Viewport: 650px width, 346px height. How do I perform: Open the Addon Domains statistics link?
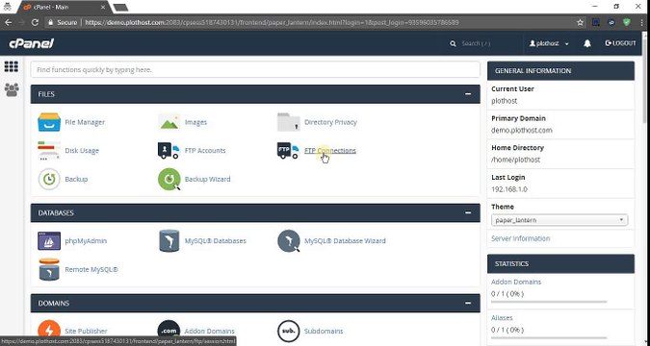click(516, 282)
